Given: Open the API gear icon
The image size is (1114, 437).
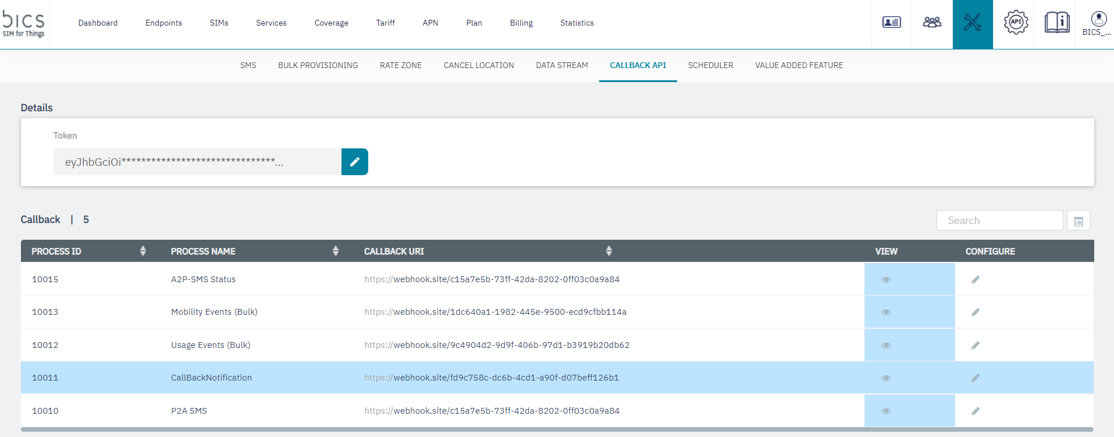Looking at the screenshot, I should [1016, 23].
